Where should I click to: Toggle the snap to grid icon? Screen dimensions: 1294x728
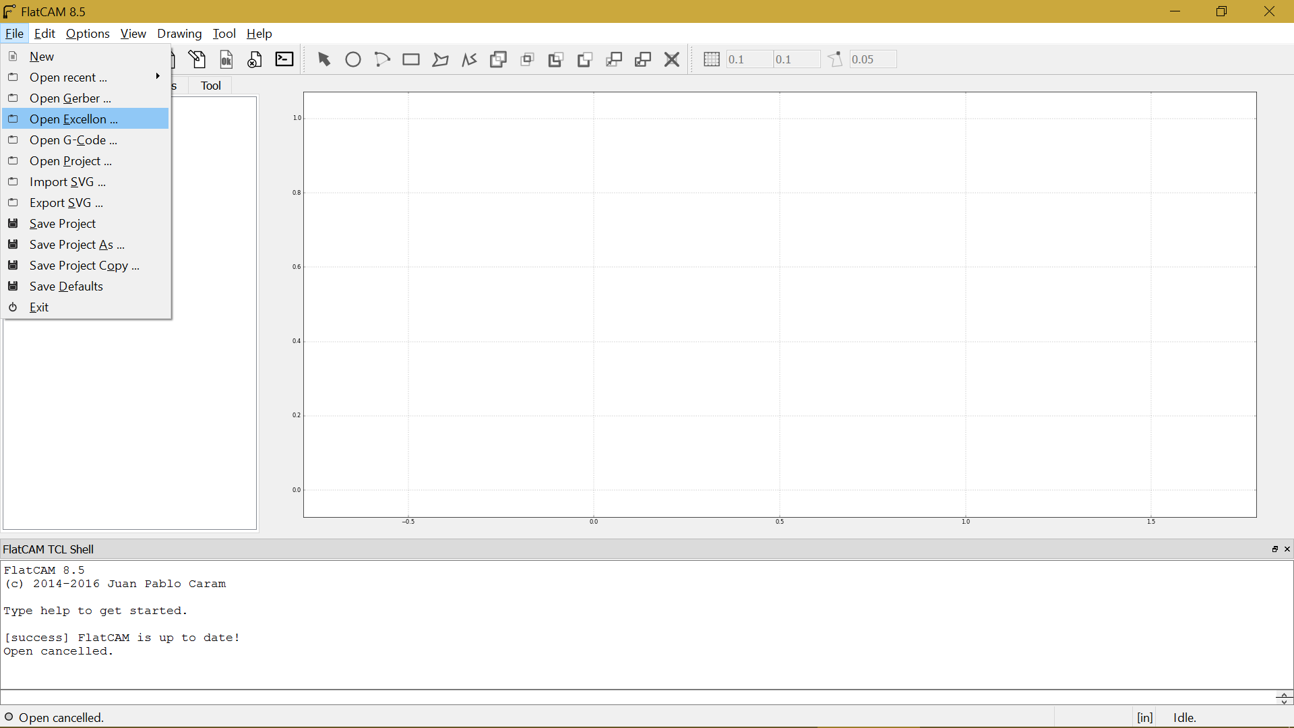tap(712, 59)
